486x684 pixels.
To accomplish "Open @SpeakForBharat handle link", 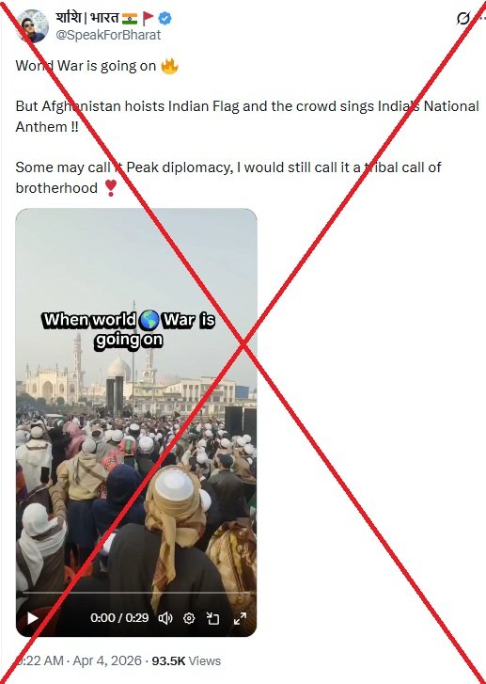I will [108, 35].
